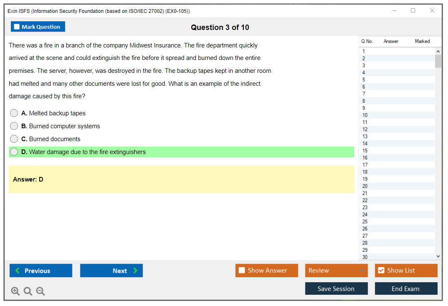Choose option C, Burned documents
The image size is (448, 306).
[x=14, y=139]
